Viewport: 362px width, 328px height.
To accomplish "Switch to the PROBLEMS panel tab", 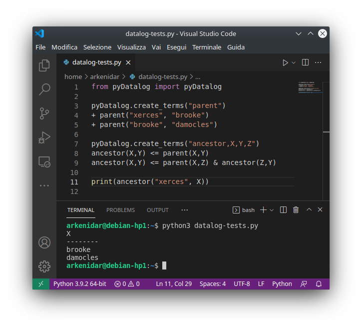I will pos(120,210).
